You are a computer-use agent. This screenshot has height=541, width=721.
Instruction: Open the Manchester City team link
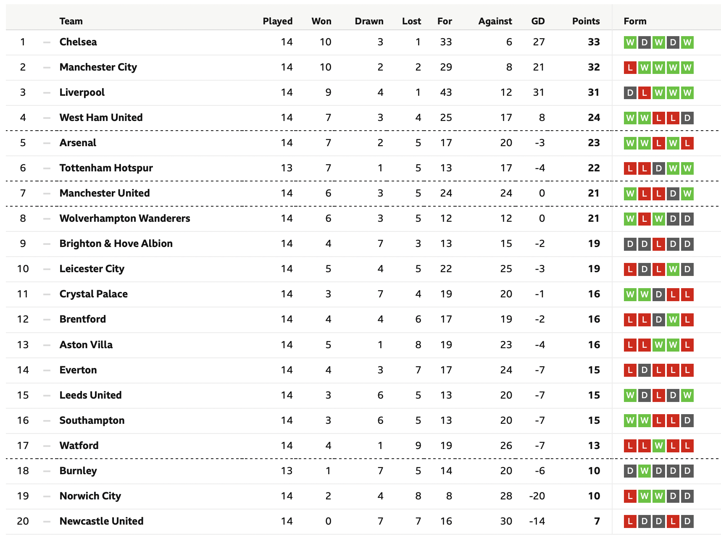[x=98, y=67]
